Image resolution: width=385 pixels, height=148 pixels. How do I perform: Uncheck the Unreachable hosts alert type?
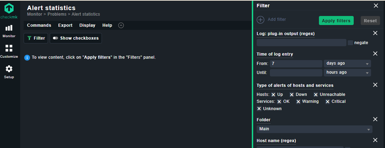tap(316, 94)
